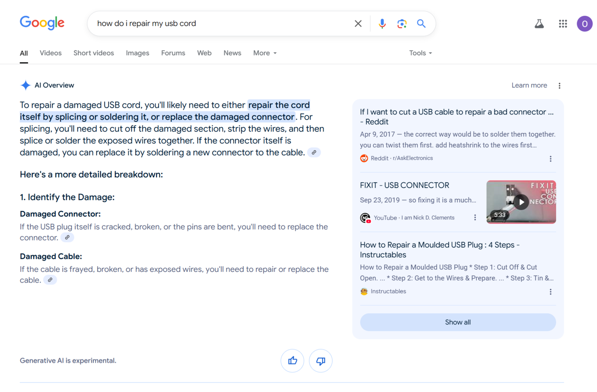Screen dimensions: 597x392
Task: Open Search Labs flask icon
Action: pos(539,24)
